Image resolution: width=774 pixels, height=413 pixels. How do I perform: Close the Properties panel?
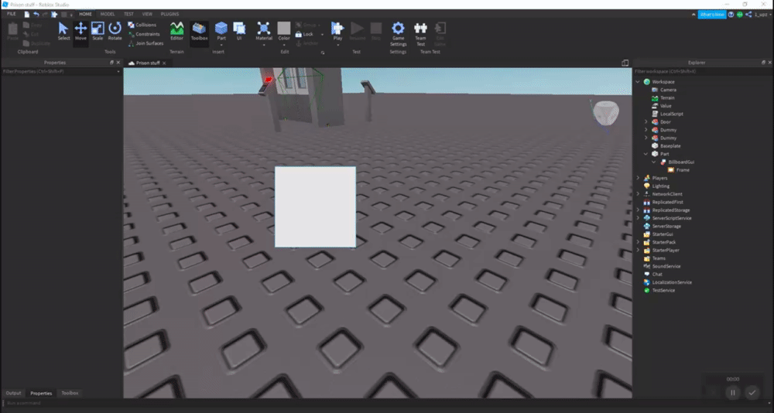[x=118, y=63]
